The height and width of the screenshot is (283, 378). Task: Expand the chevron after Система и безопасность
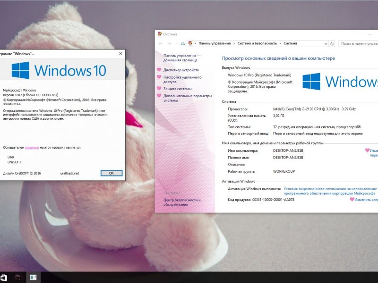click(280, 43)
